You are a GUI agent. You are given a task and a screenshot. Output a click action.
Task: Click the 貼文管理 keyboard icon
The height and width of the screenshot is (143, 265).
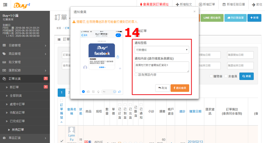point(4,62)
